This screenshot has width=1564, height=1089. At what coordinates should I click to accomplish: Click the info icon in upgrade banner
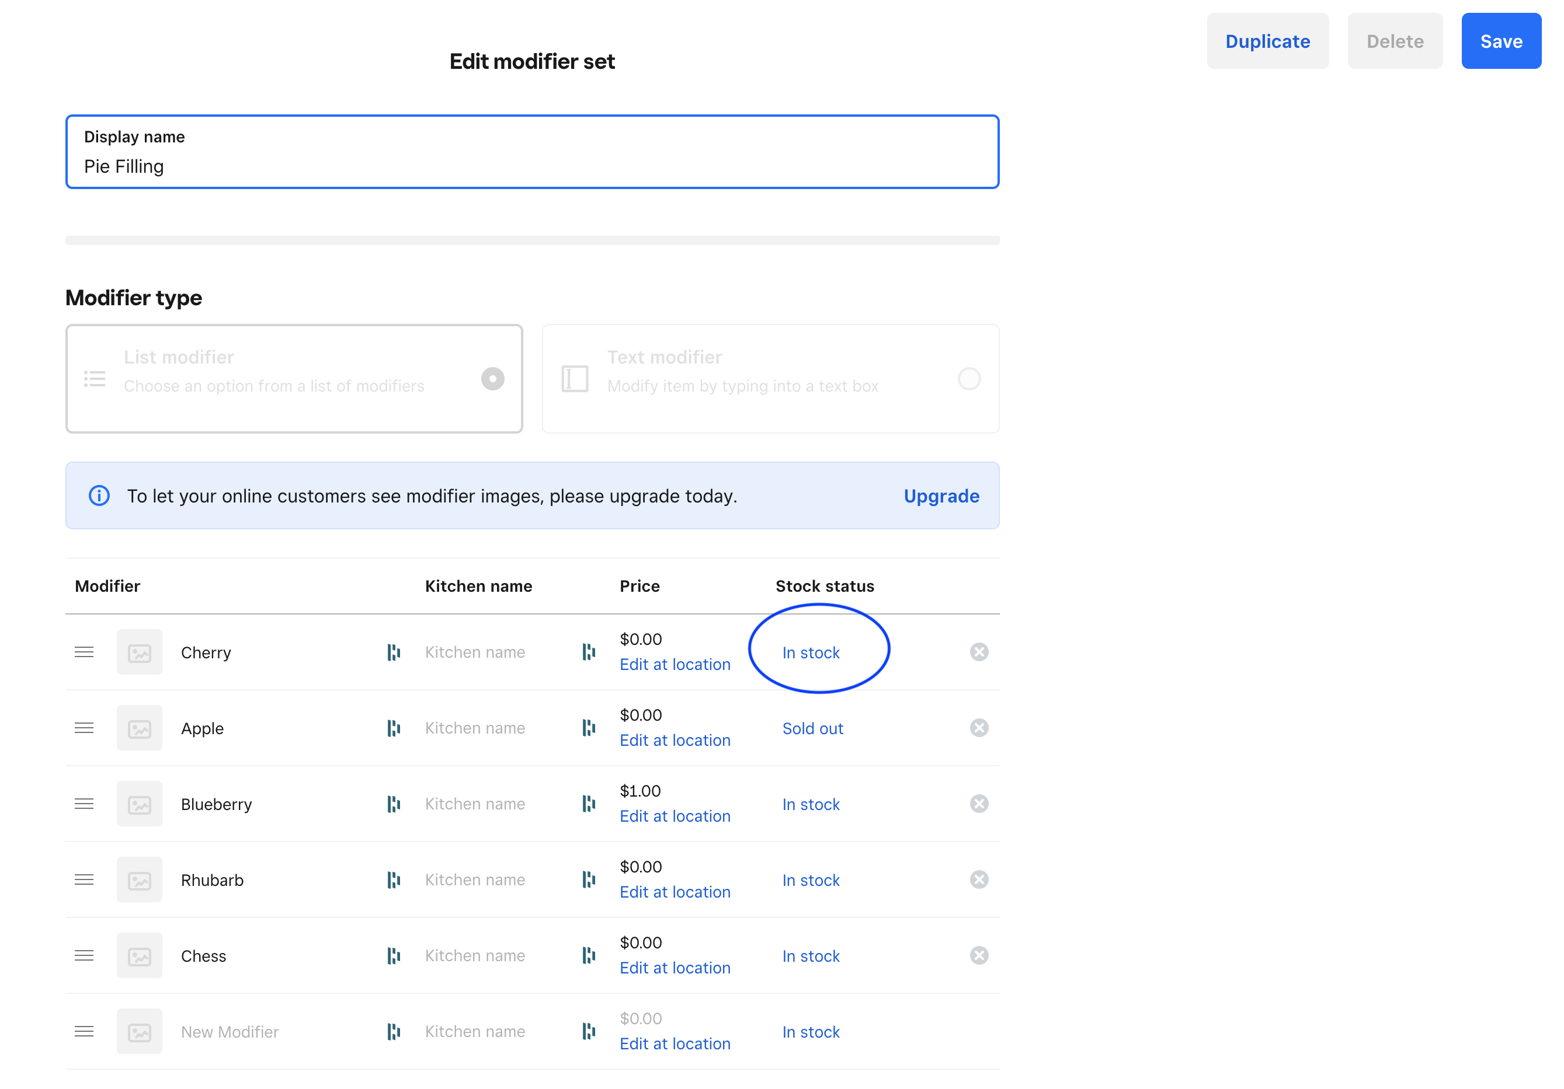[99, 495]
